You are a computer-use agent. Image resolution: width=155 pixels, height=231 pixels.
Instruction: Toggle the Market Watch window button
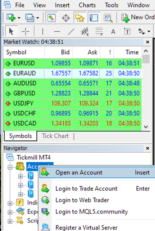pos(51,18)
